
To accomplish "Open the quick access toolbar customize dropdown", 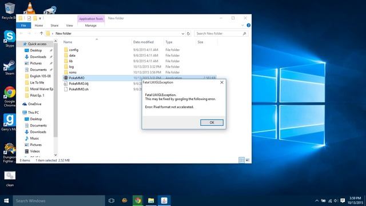I will pos(40,18).
